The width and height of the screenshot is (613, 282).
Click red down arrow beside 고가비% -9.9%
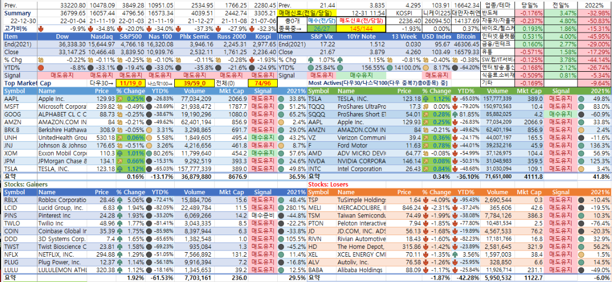coord(41,29)
